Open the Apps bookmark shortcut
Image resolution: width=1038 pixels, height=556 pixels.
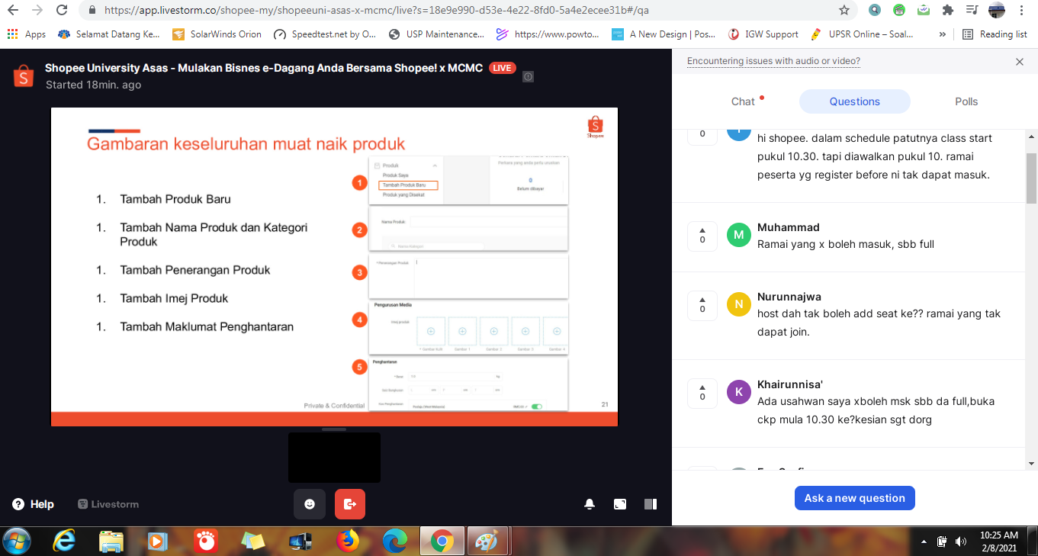(27, 34)
